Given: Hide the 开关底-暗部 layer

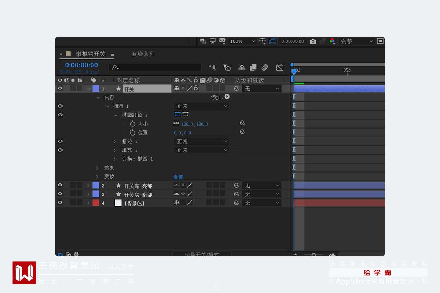Looking at the screenshot, I should point(60,194).
